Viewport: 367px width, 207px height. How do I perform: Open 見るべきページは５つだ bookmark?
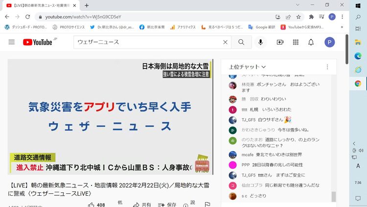click(222, 27)
